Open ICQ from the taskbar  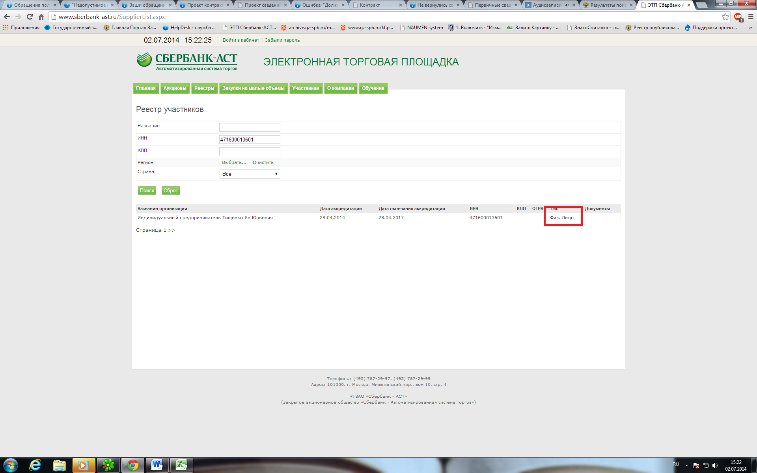click(108, 466)
